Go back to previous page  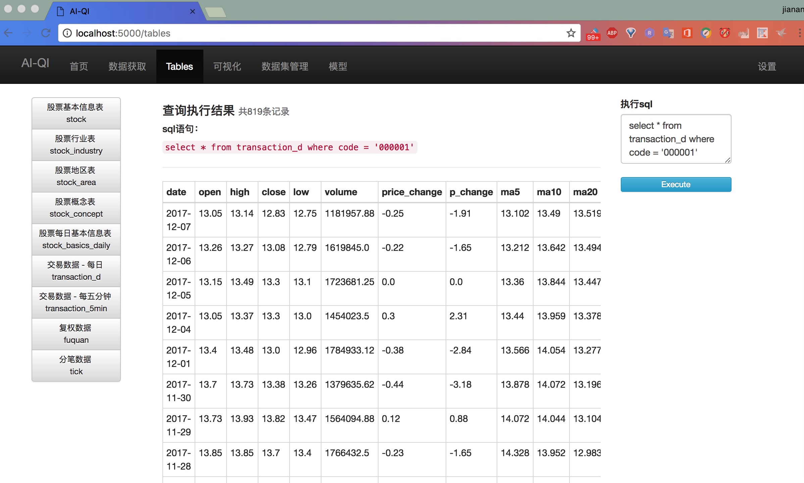click(x=8, y=33)
